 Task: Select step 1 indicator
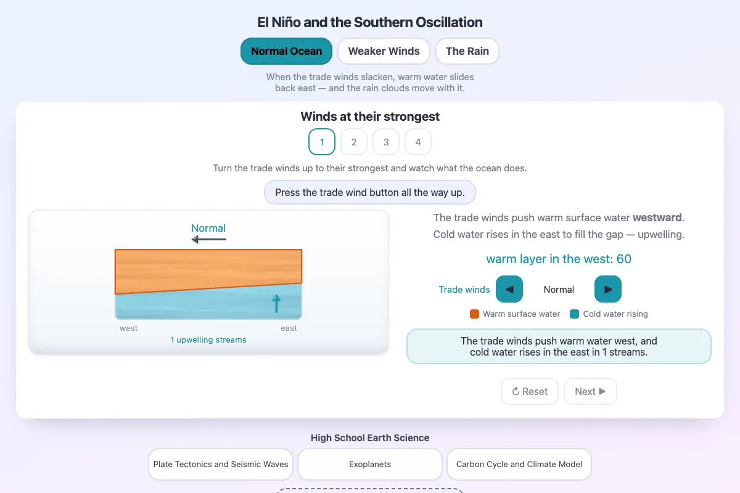coord(322,142)
